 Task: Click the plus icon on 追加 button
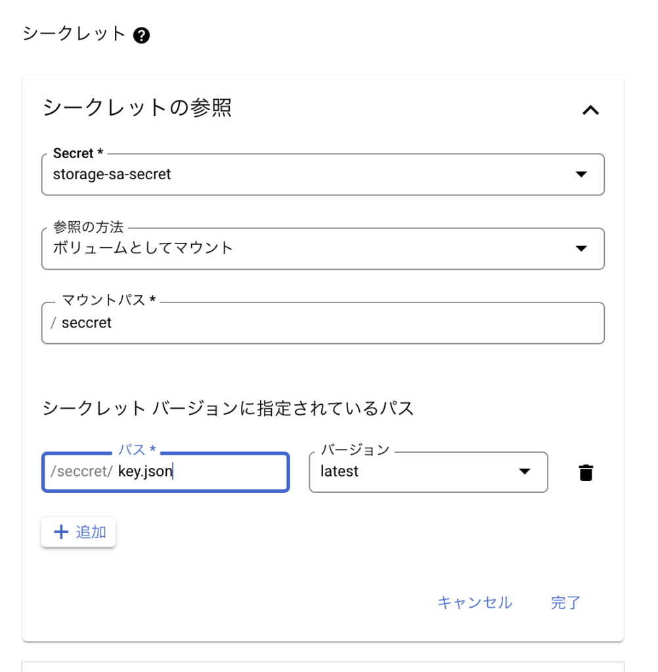[x=61, y=532]
